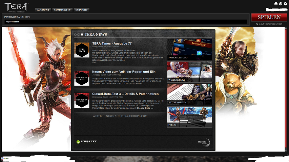The height and width of the screenshot is (162, 289).
Task: Open the Patch-Notizen banner
Action: tap(190, 94)
